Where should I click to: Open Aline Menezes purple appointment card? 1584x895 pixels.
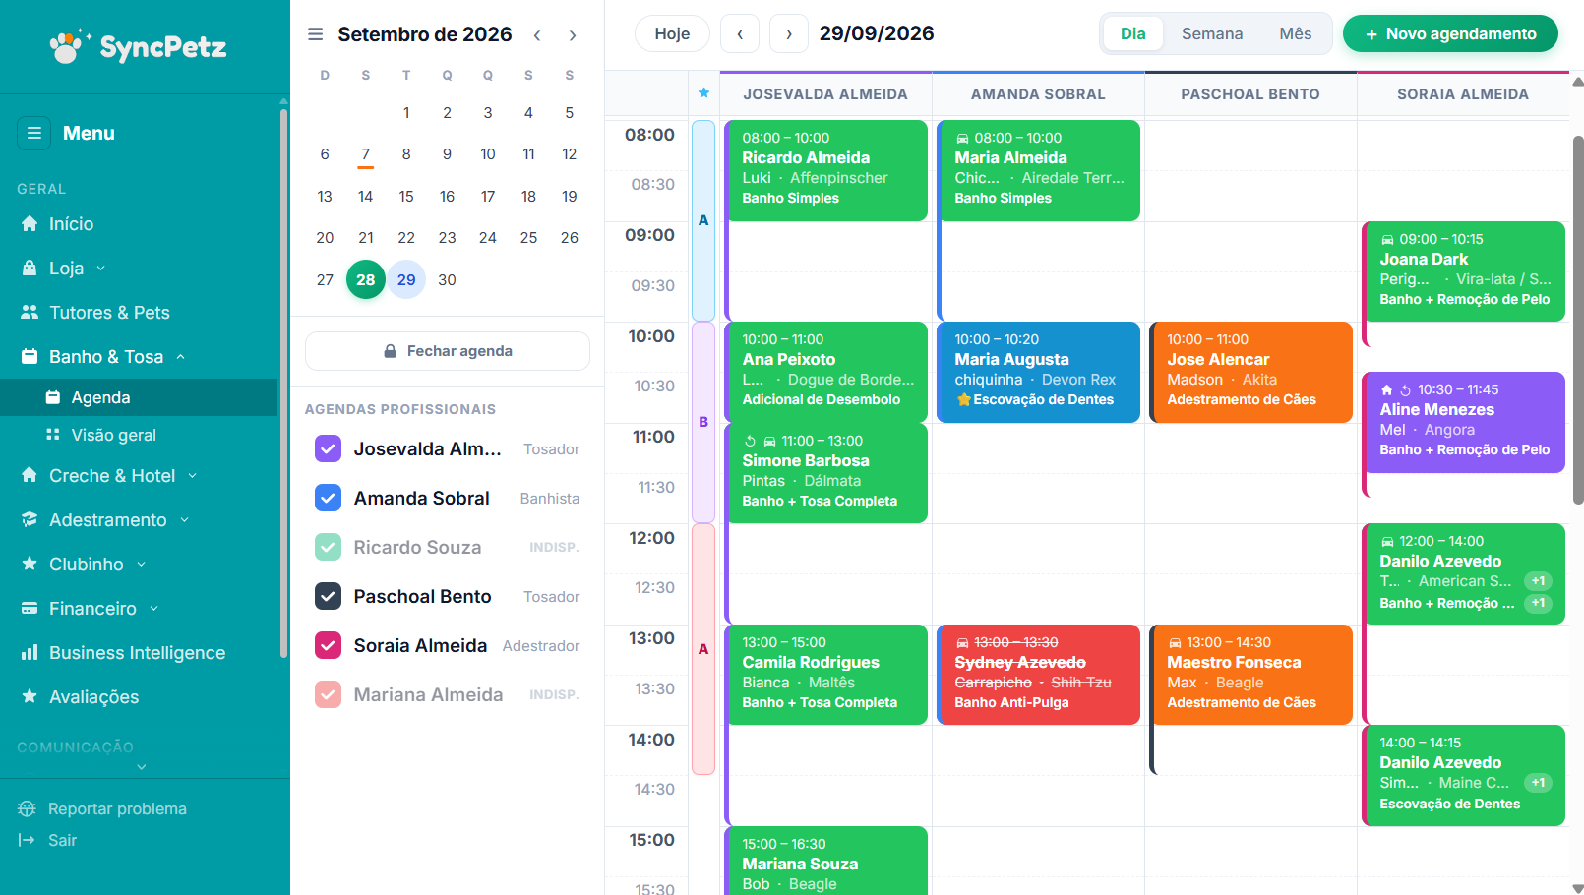tap(1464, 422)
